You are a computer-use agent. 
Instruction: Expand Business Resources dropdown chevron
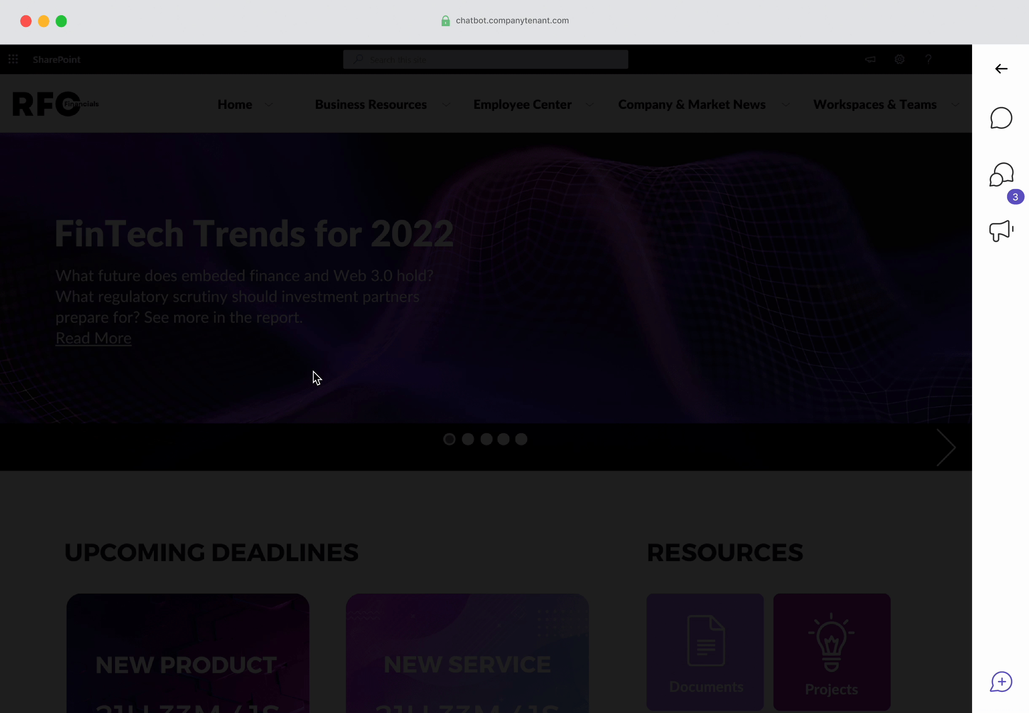(x=446, y=105)
